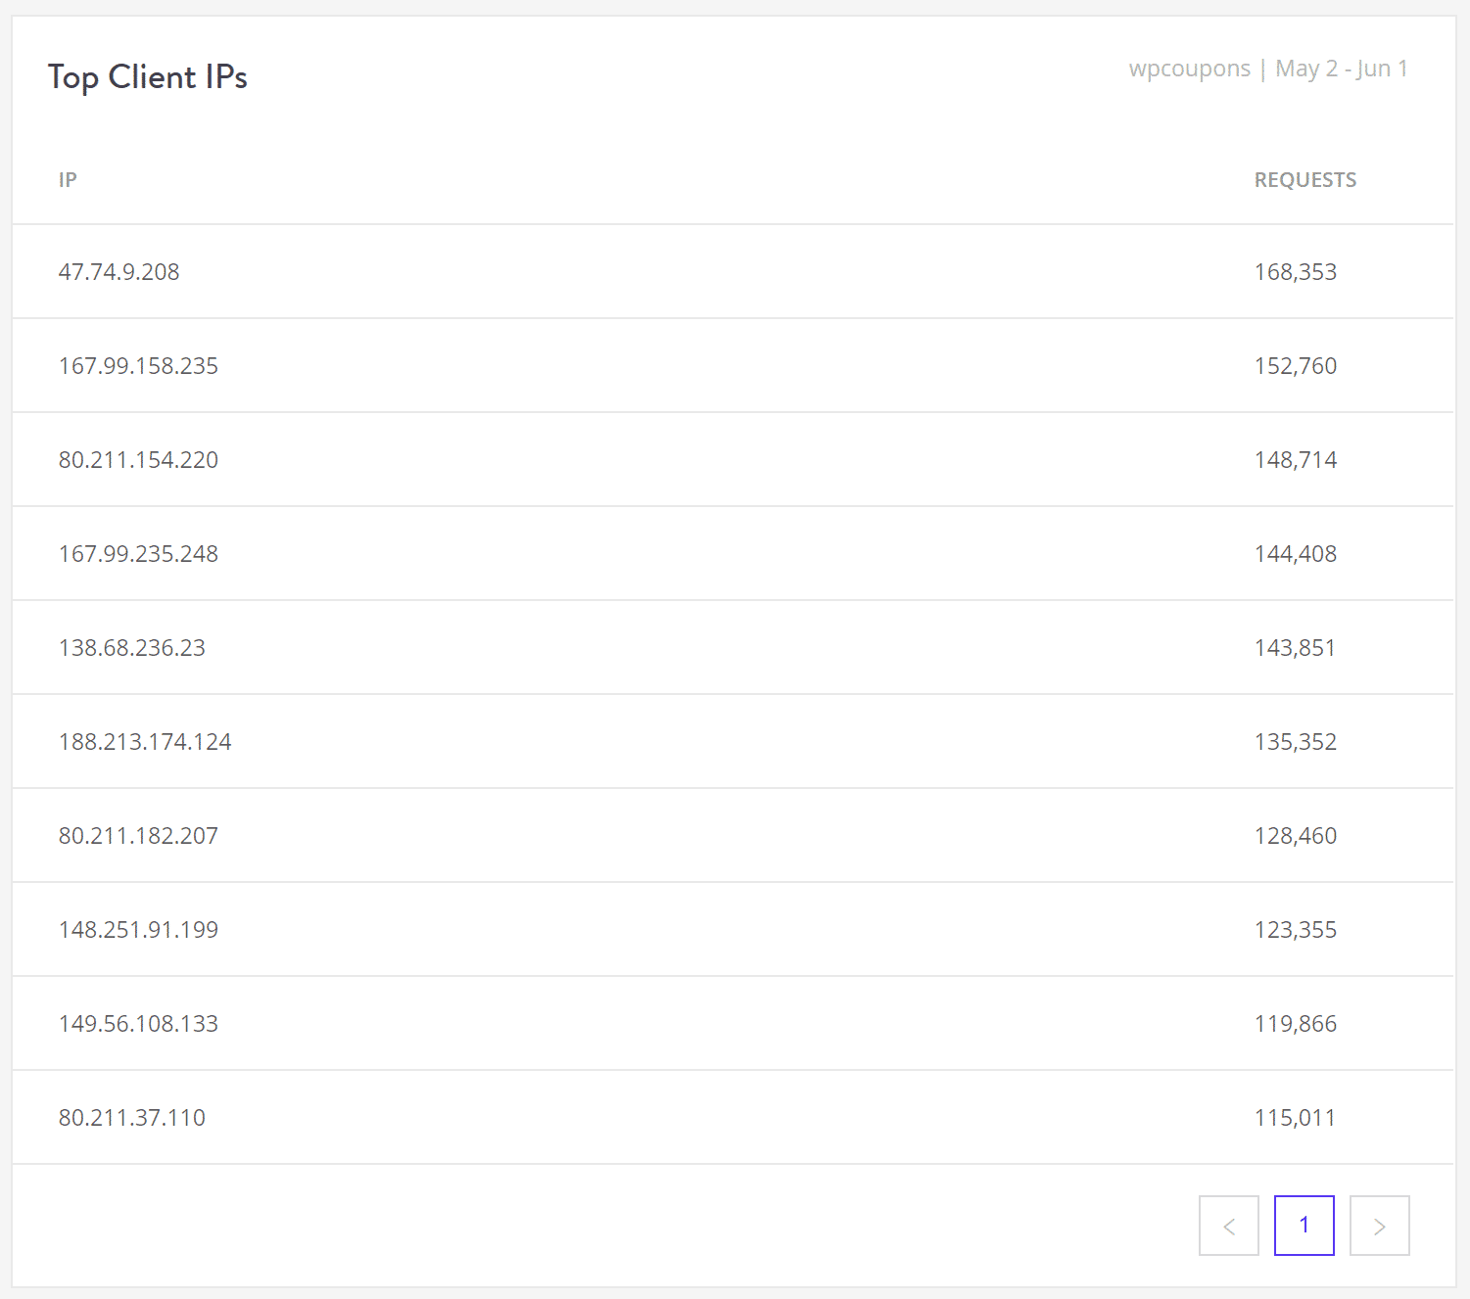Click the row for 188.213.174.124

pos(144,741)
